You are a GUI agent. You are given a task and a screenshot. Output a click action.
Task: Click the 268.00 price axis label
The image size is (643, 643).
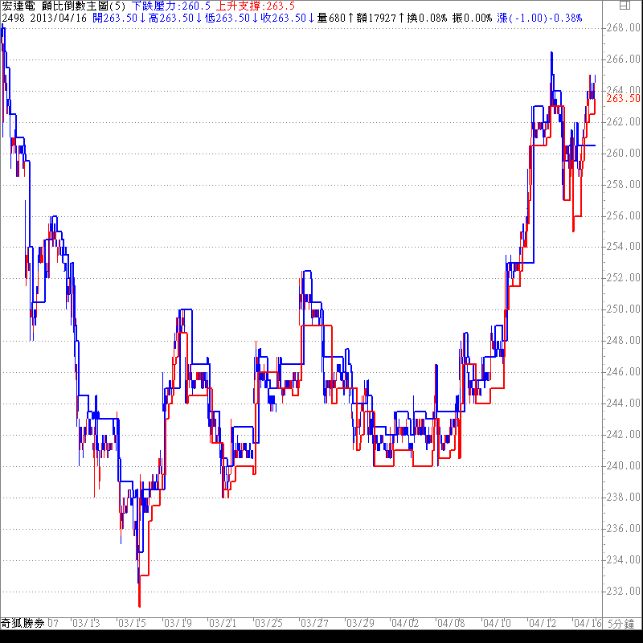click(622, 28)
